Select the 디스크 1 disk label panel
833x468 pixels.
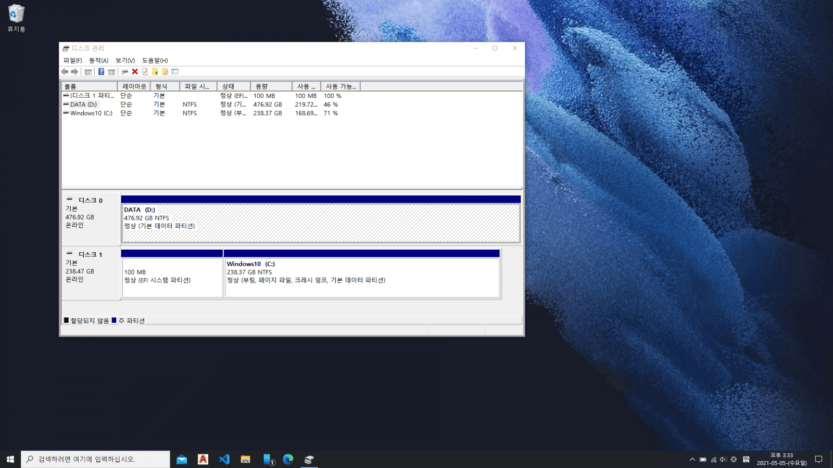point(91,274)
